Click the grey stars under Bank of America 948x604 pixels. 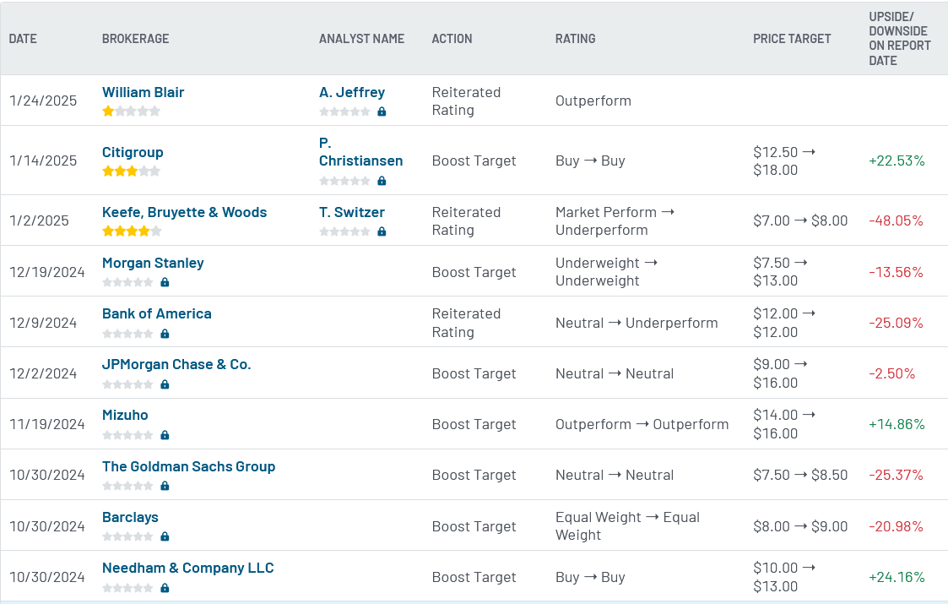(x=127, y=334)
